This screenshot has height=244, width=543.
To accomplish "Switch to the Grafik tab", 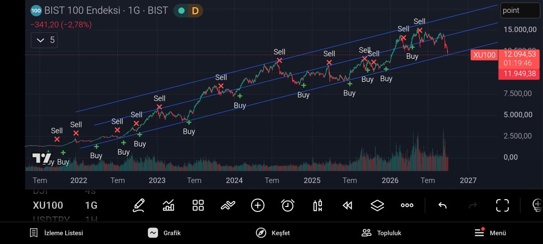I will click(164, 233).
